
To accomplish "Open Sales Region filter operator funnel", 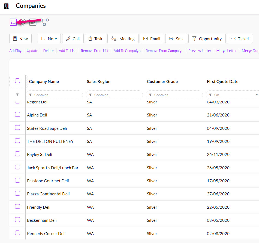I will coord(90,95).
